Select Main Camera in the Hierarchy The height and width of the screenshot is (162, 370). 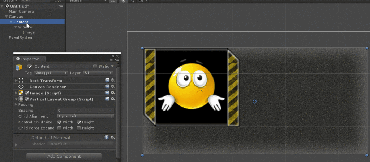tap(21, 11)
